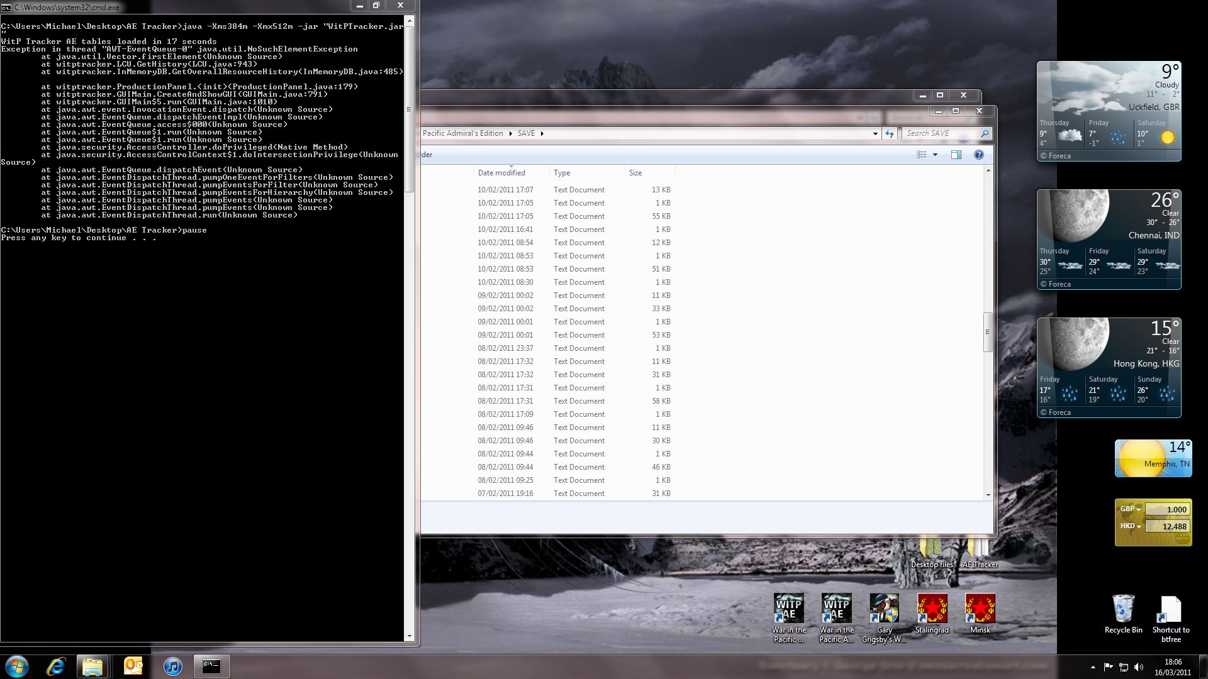1208x679 pixels.
Task: Click the iTunes taskbar icon
Action: pos(172,666)
